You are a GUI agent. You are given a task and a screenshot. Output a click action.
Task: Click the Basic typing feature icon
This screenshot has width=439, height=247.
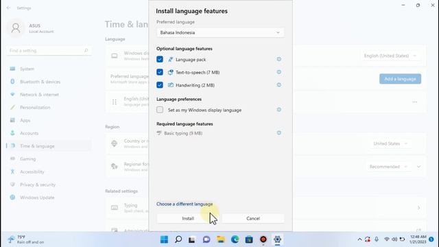(x=159, y=132)
